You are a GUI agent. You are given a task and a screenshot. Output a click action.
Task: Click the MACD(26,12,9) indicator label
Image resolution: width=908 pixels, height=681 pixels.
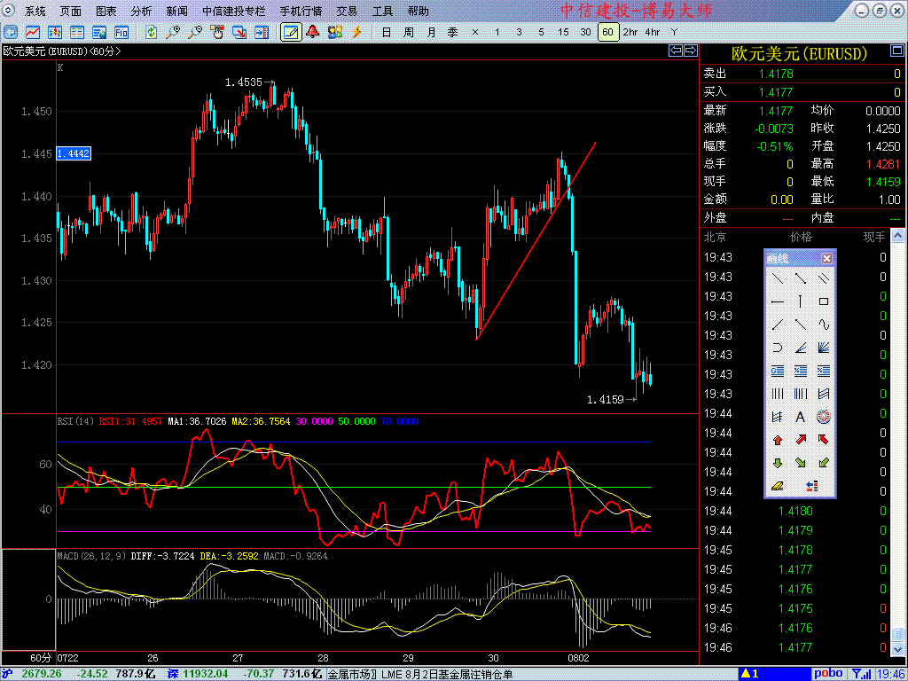point(91,556)
